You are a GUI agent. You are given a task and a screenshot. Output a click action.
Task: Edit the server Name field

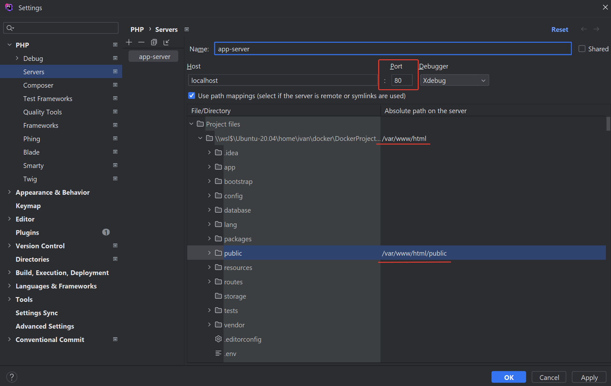click(x=393, y=49)
